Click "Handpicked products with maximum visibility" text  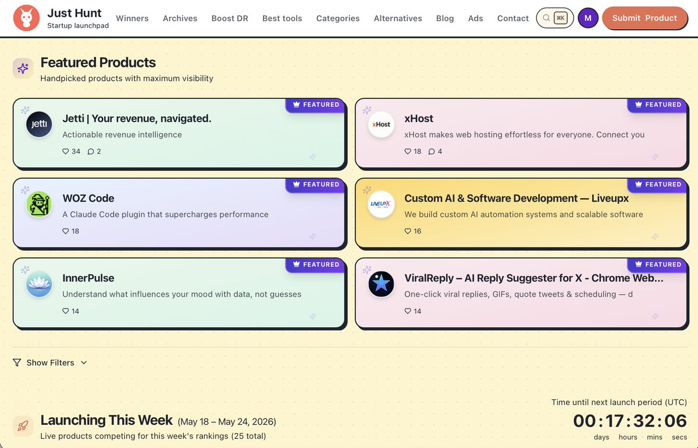click(x=127, y=78)
